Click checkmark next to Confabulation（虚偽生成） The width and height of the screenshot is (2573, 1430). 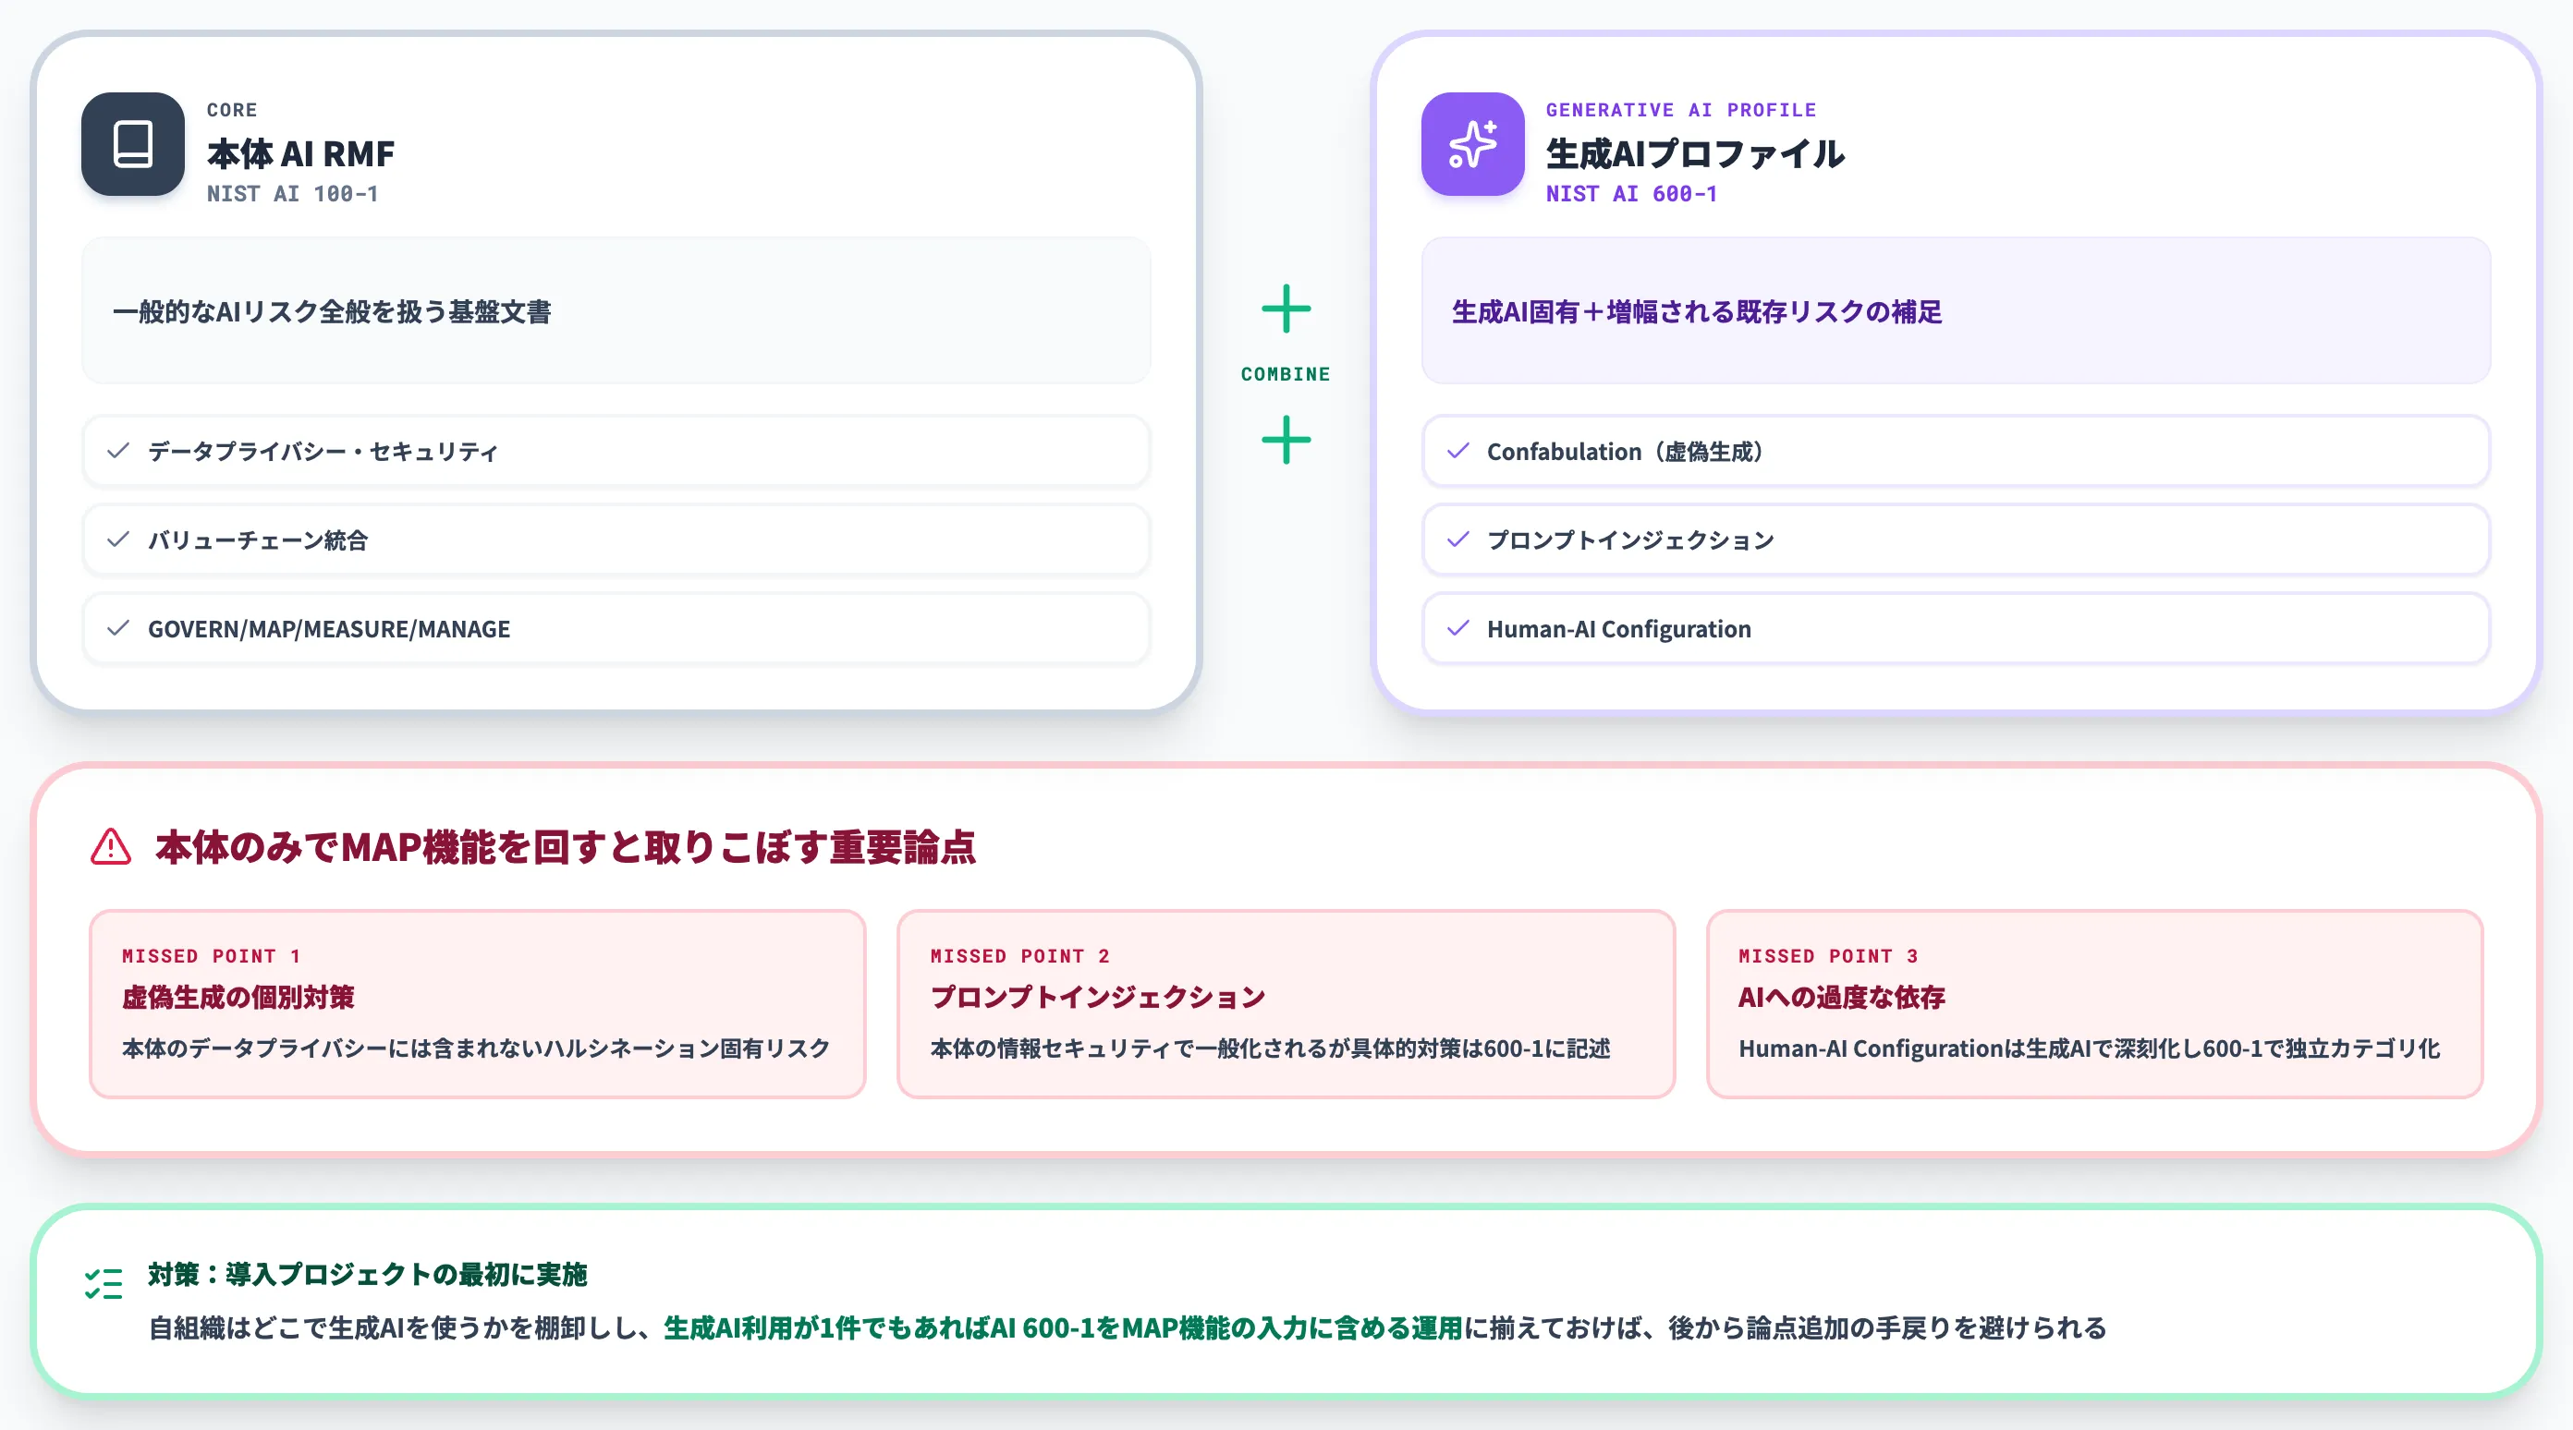(1458, 451)
